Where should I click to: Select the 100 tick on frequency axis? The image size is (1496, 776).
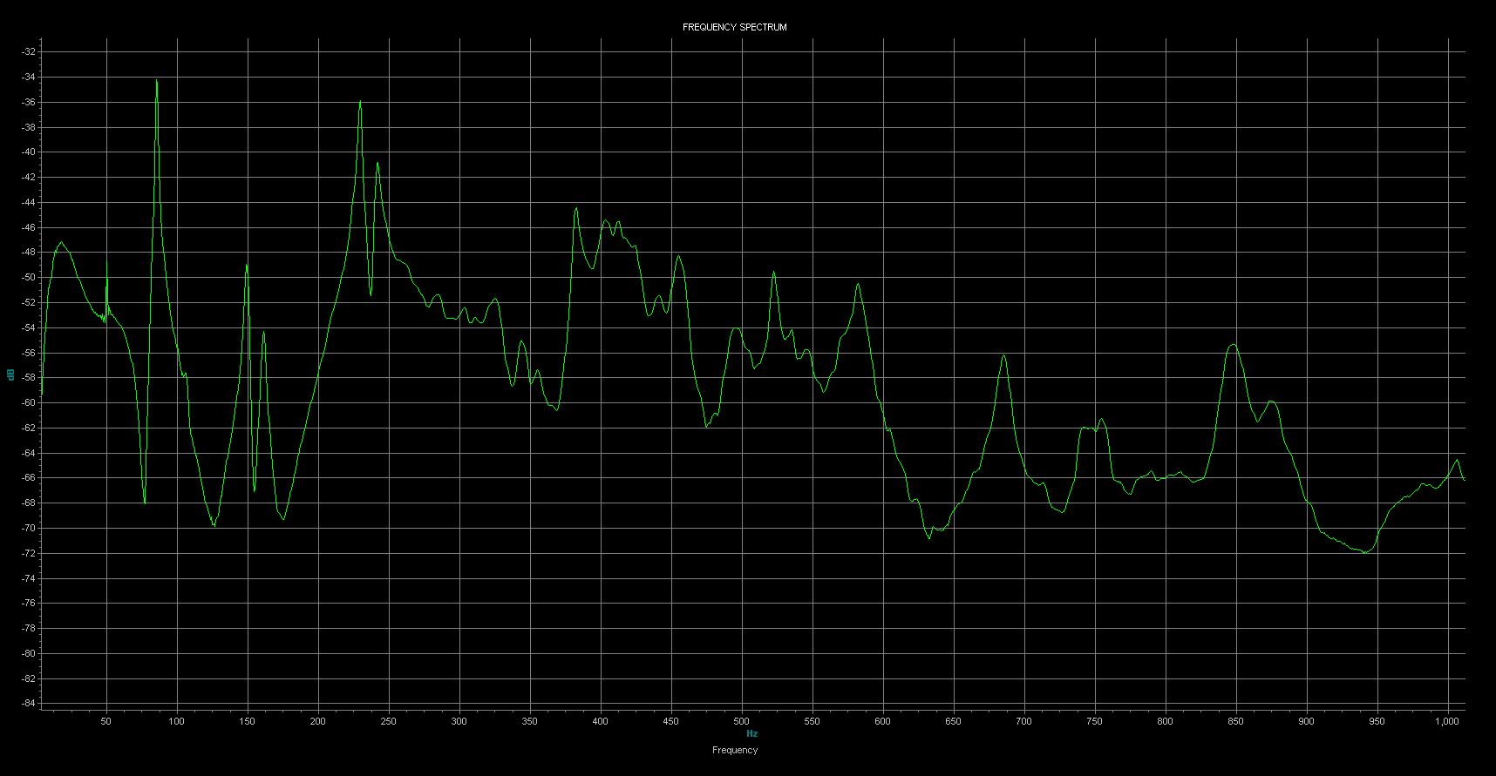coord(177,721)
